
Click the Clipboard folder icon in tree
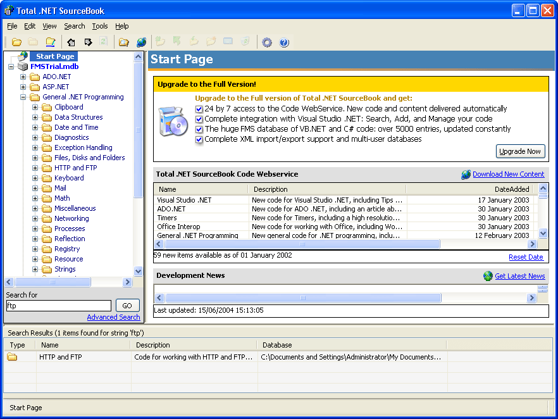tap(47, 107)
